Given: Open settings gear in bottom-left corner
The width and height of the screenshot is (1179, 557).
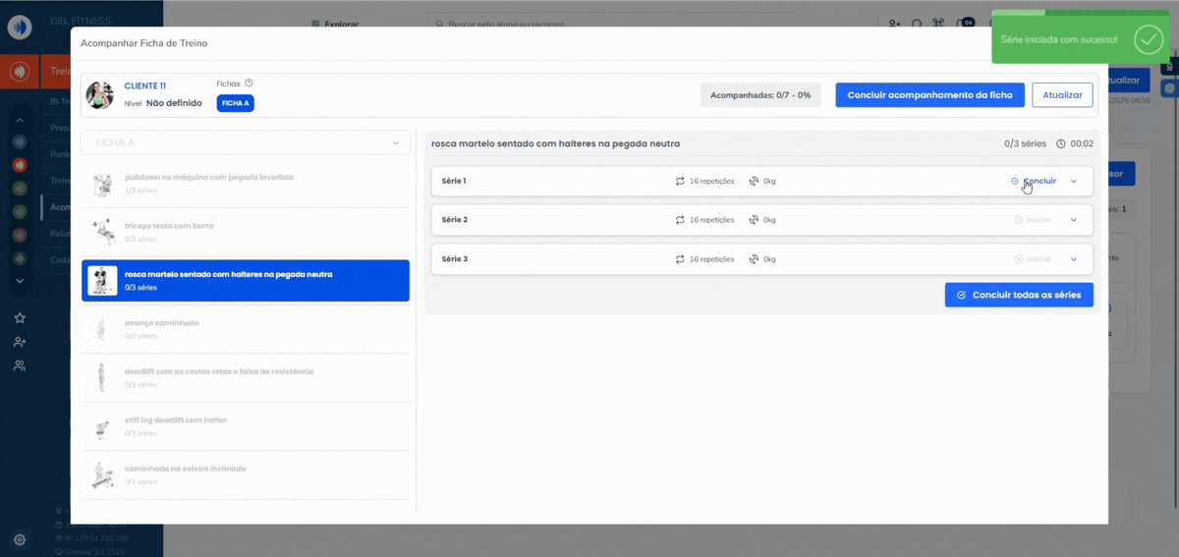Looking at the screenshot, I should click(20, 539).
